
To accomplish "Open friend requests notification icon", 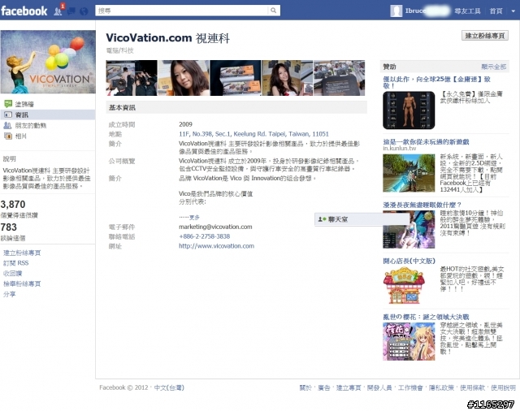I will 58,11.
